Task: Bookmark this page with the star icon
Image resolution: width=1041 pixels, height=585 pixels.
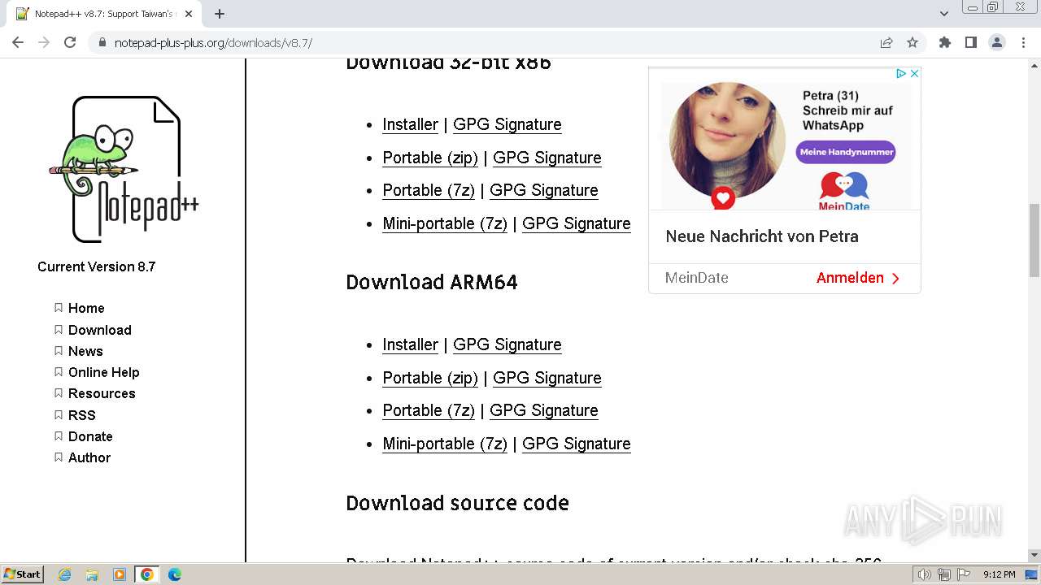Action: [913, 43]
